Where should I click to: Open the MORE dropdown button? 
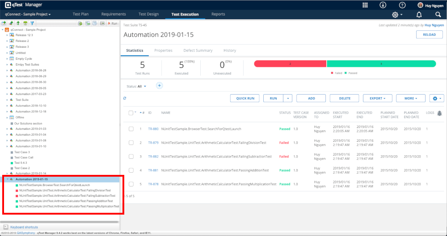[410, 98]
